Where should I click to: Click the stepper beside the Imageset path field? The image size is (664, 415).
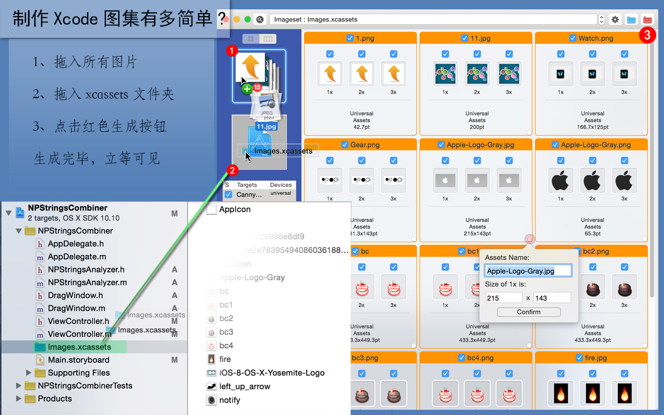click(602, 19)
